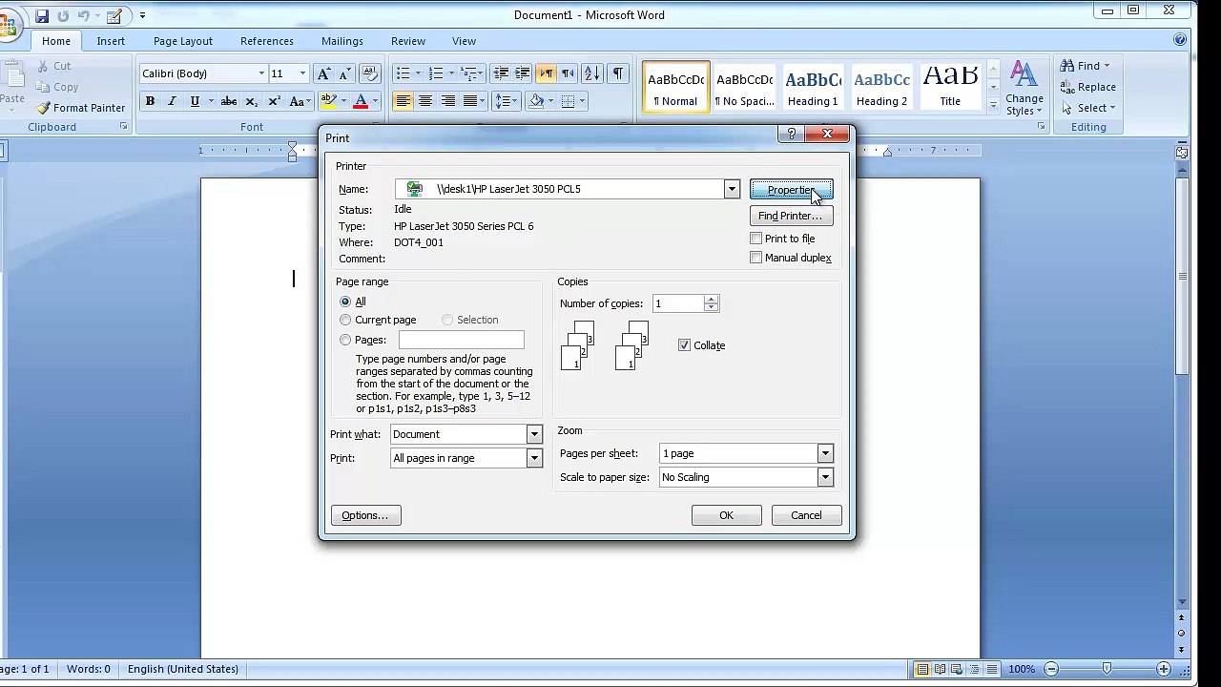1221x687 pixels.
Task: Apply Underline formatting in ribbon
Action: [x=195, y=101]
